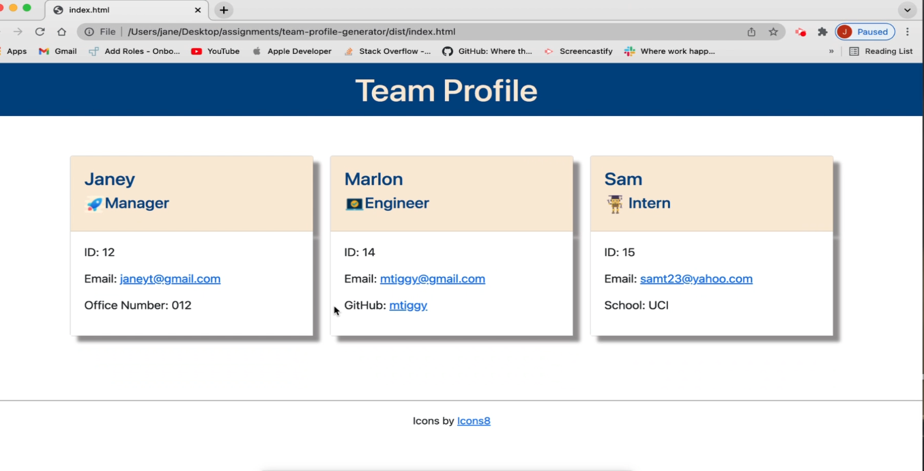Viewport: 924px width, 471px height.
Task: Open the Stack Overflow bookmark
Action: click(x=388, y=51)
